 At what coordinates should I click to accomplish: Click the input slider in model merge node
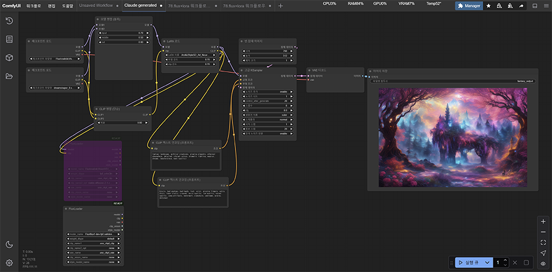123,33
